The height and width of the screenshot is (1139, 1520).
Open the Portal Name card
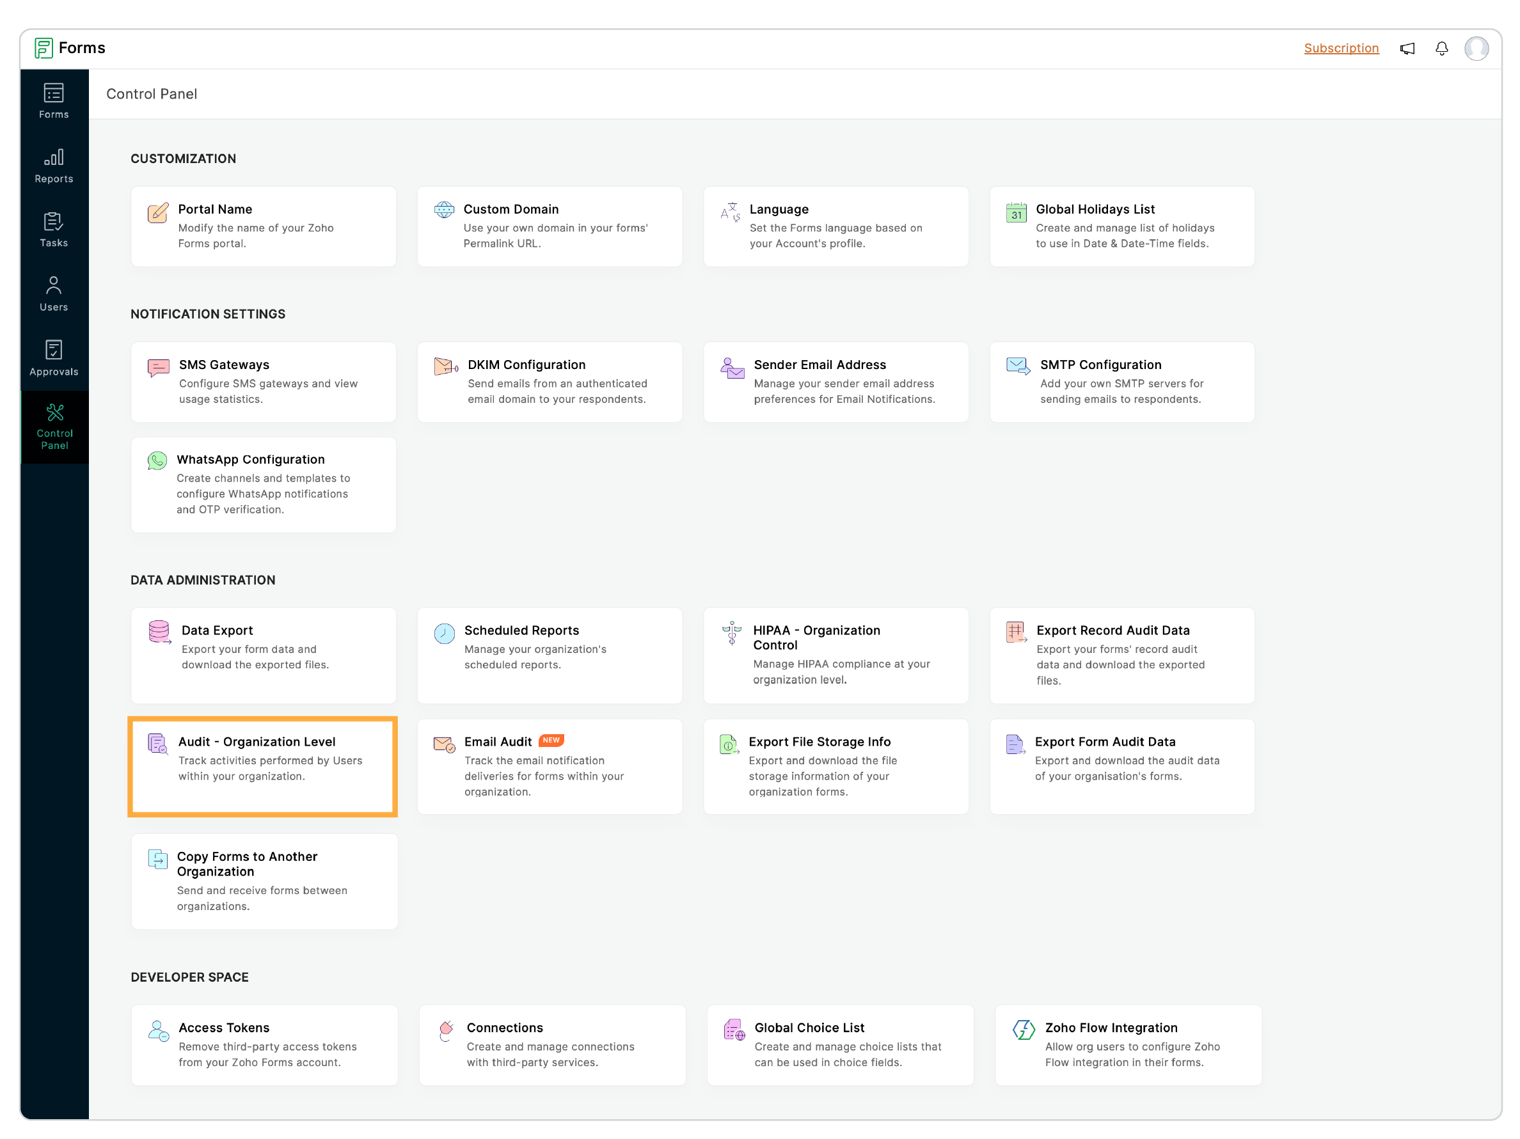[x=263, y=226]
